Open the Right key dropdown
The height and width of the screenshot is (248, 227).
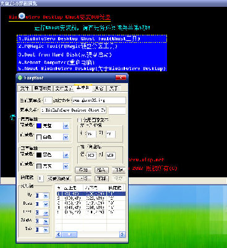point(46,221)
